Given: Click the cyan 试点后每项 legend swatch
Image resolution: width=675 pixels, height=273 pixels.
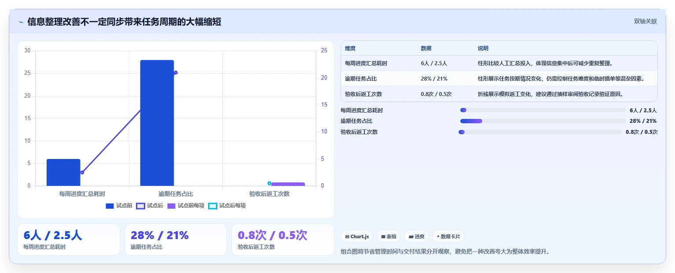Looking at the screenshot, I should pos(213,206).
